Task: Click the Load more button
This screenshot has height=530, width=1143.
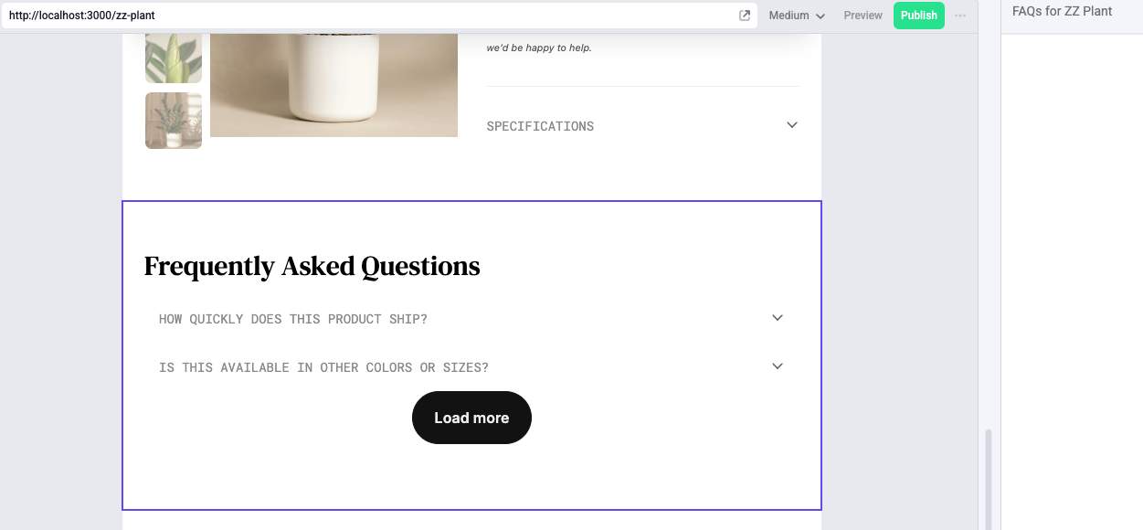Action: [x=471, y=418]
